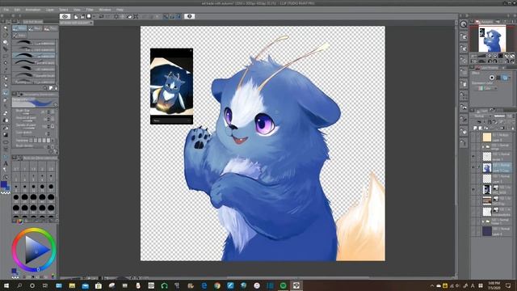517x291 pixels.
Task: Select the Text tool (A icon)
Action: (6, 164)
